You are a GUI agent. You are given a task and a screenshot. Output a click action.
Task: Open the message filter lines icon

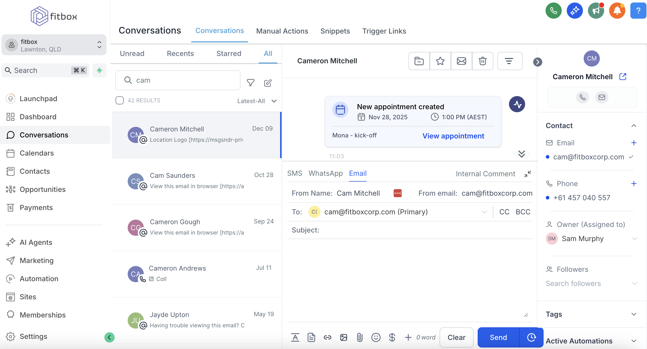(509, 61)
